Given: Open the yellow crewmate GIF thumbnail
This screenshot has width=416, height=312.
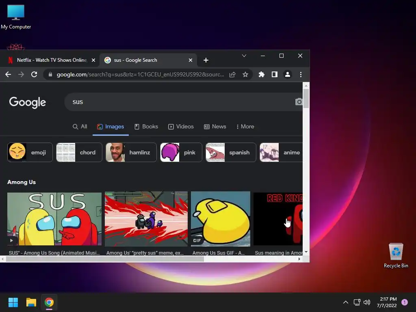Looking at the screenshot, I should click(x=221, y=219).
